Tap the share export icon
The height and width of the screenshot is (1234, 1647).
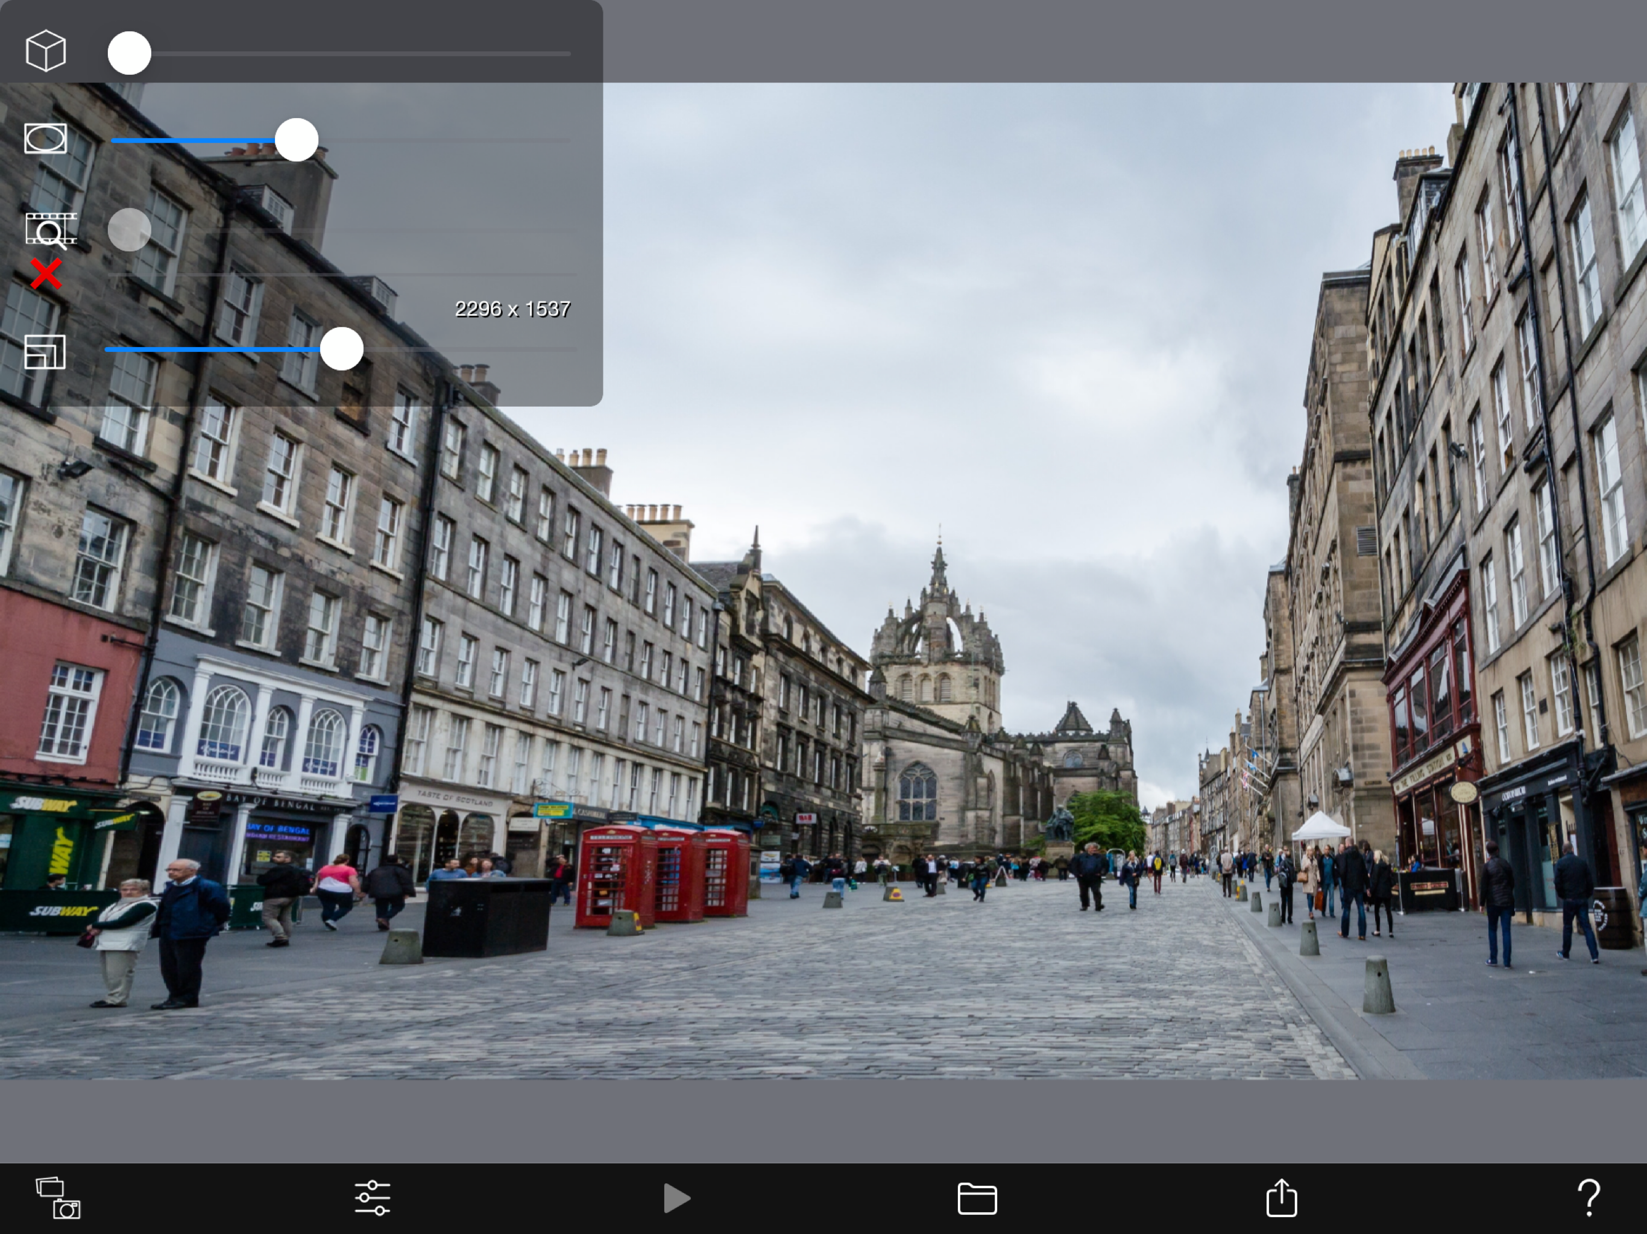[1280, 1197]
